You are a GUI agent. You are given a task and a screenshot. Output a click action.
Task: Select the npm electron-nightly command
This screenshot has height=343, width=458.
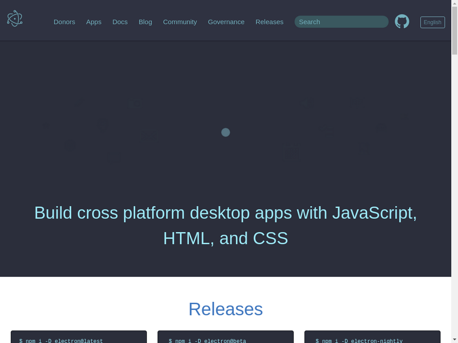pyautogui.click(x=359, y=341)
